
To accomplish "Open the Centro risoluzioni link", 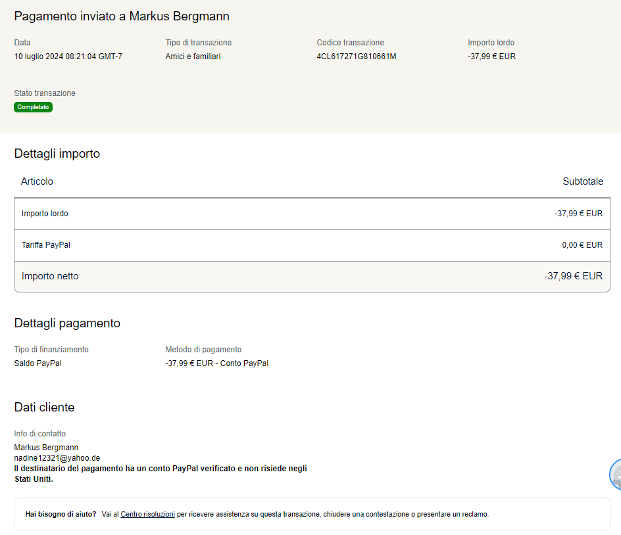I will point(147,514).
